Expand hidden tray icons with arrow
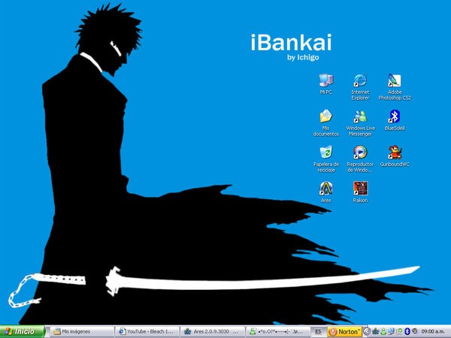451x338 pixels. click(x=367, y=331)
